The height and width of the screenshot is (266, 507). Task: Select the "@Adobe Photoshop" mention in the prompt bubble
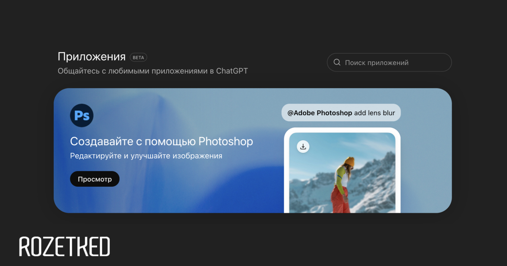tap(319, 113)
